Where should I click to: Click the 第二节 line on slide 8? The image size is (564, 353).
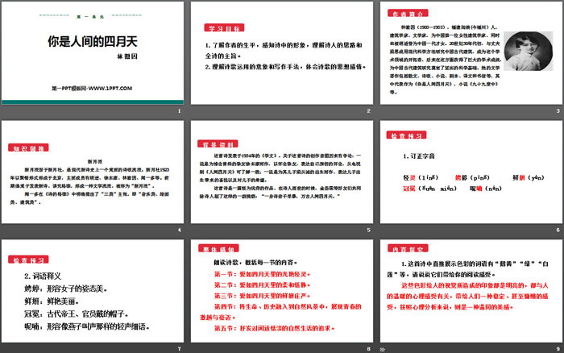click(262, 285)
